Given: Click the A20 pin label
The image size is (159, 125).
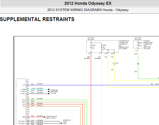Looking at the screenshot, I should tap(28, 120).
